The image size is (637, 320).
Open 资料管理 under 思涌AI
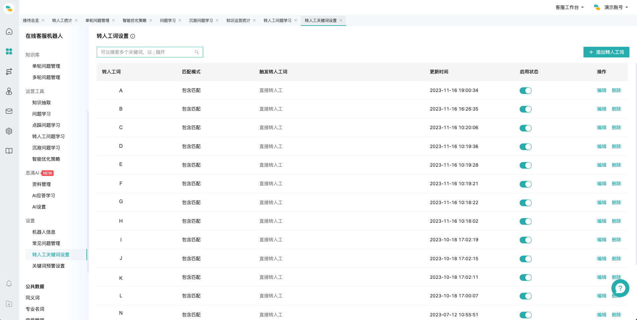pyautogui.click(x=42, y=184)
